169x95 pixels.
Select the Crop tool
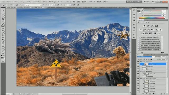[3, 19]
